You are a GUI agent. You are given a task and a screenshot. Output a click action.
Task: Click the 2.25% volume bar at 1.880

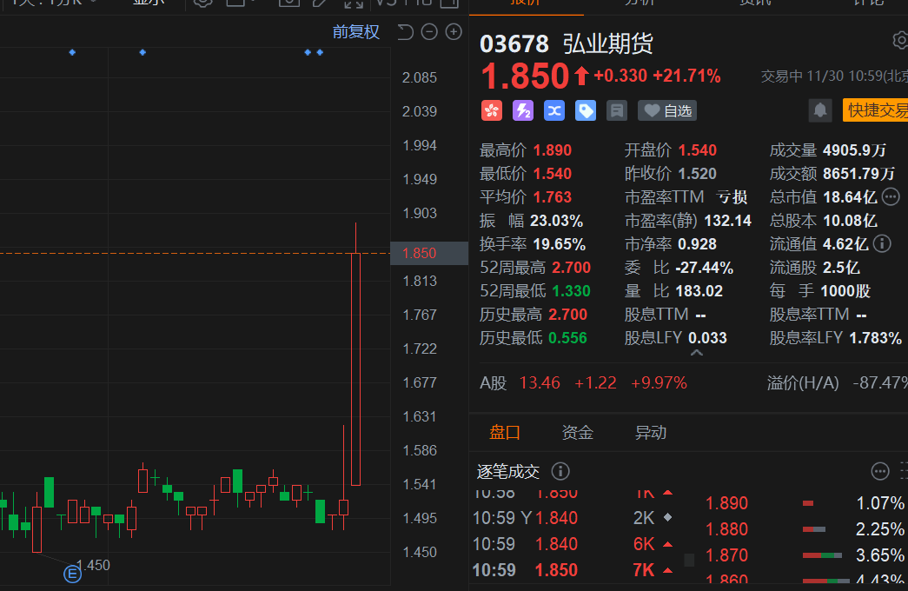pos(814,529)
